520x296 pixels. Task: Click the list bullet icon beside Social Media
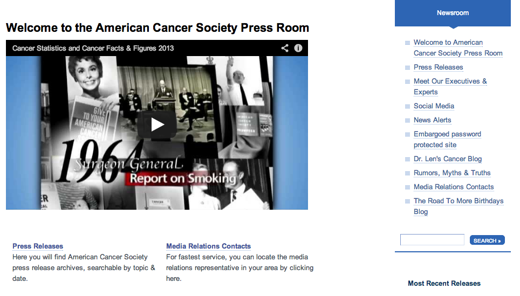pos(407,106)
